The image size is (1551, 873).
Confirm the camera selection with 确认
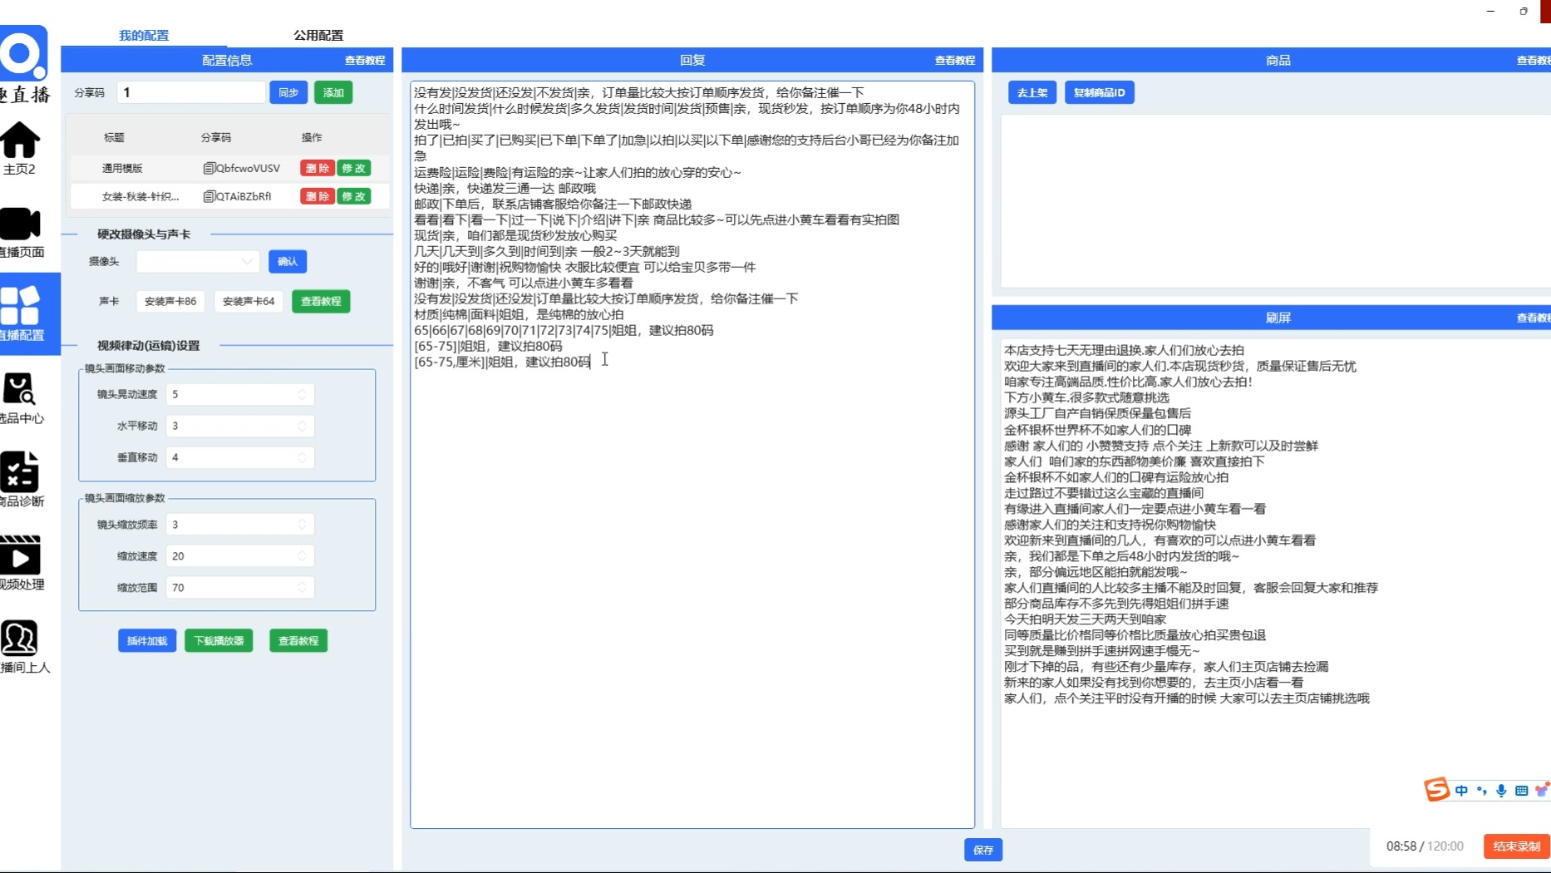(x=288, y=261)
